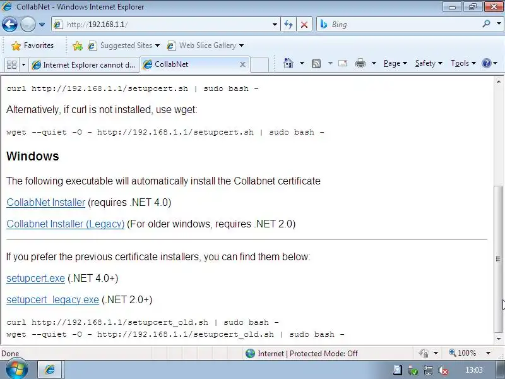
Task: Click the setupcert_legacy.exe link
Action: point(52,299)
